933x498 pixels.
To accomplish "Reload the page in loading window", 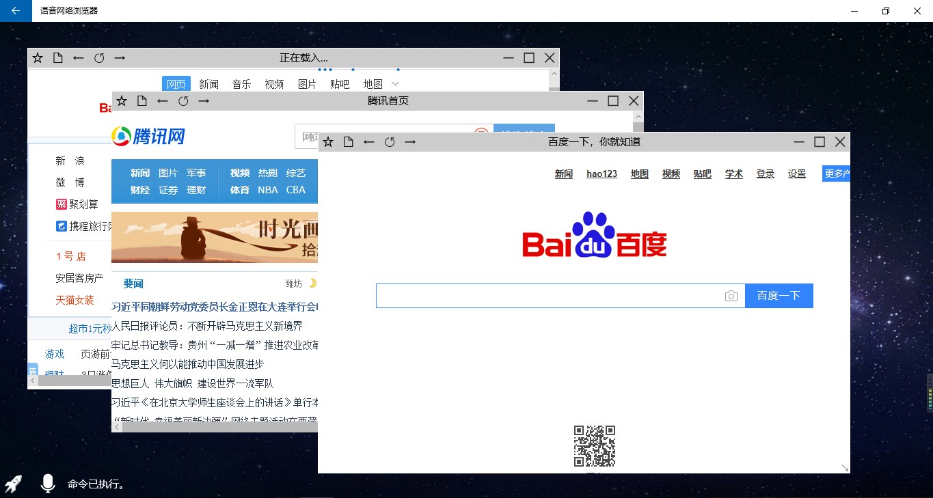I will [99, 58].
